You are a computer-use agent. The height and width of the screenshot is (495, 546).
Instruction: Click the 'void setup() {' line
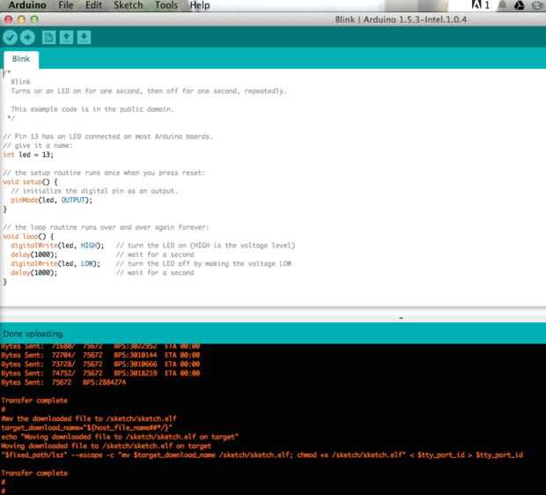click(30, 181)
